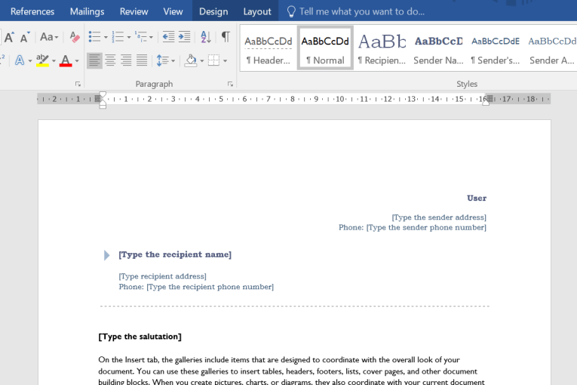This screenshot has height=385, width=577.
Task: Open the Text Effects dropdown arrow
Action: [x=30, y=61]
